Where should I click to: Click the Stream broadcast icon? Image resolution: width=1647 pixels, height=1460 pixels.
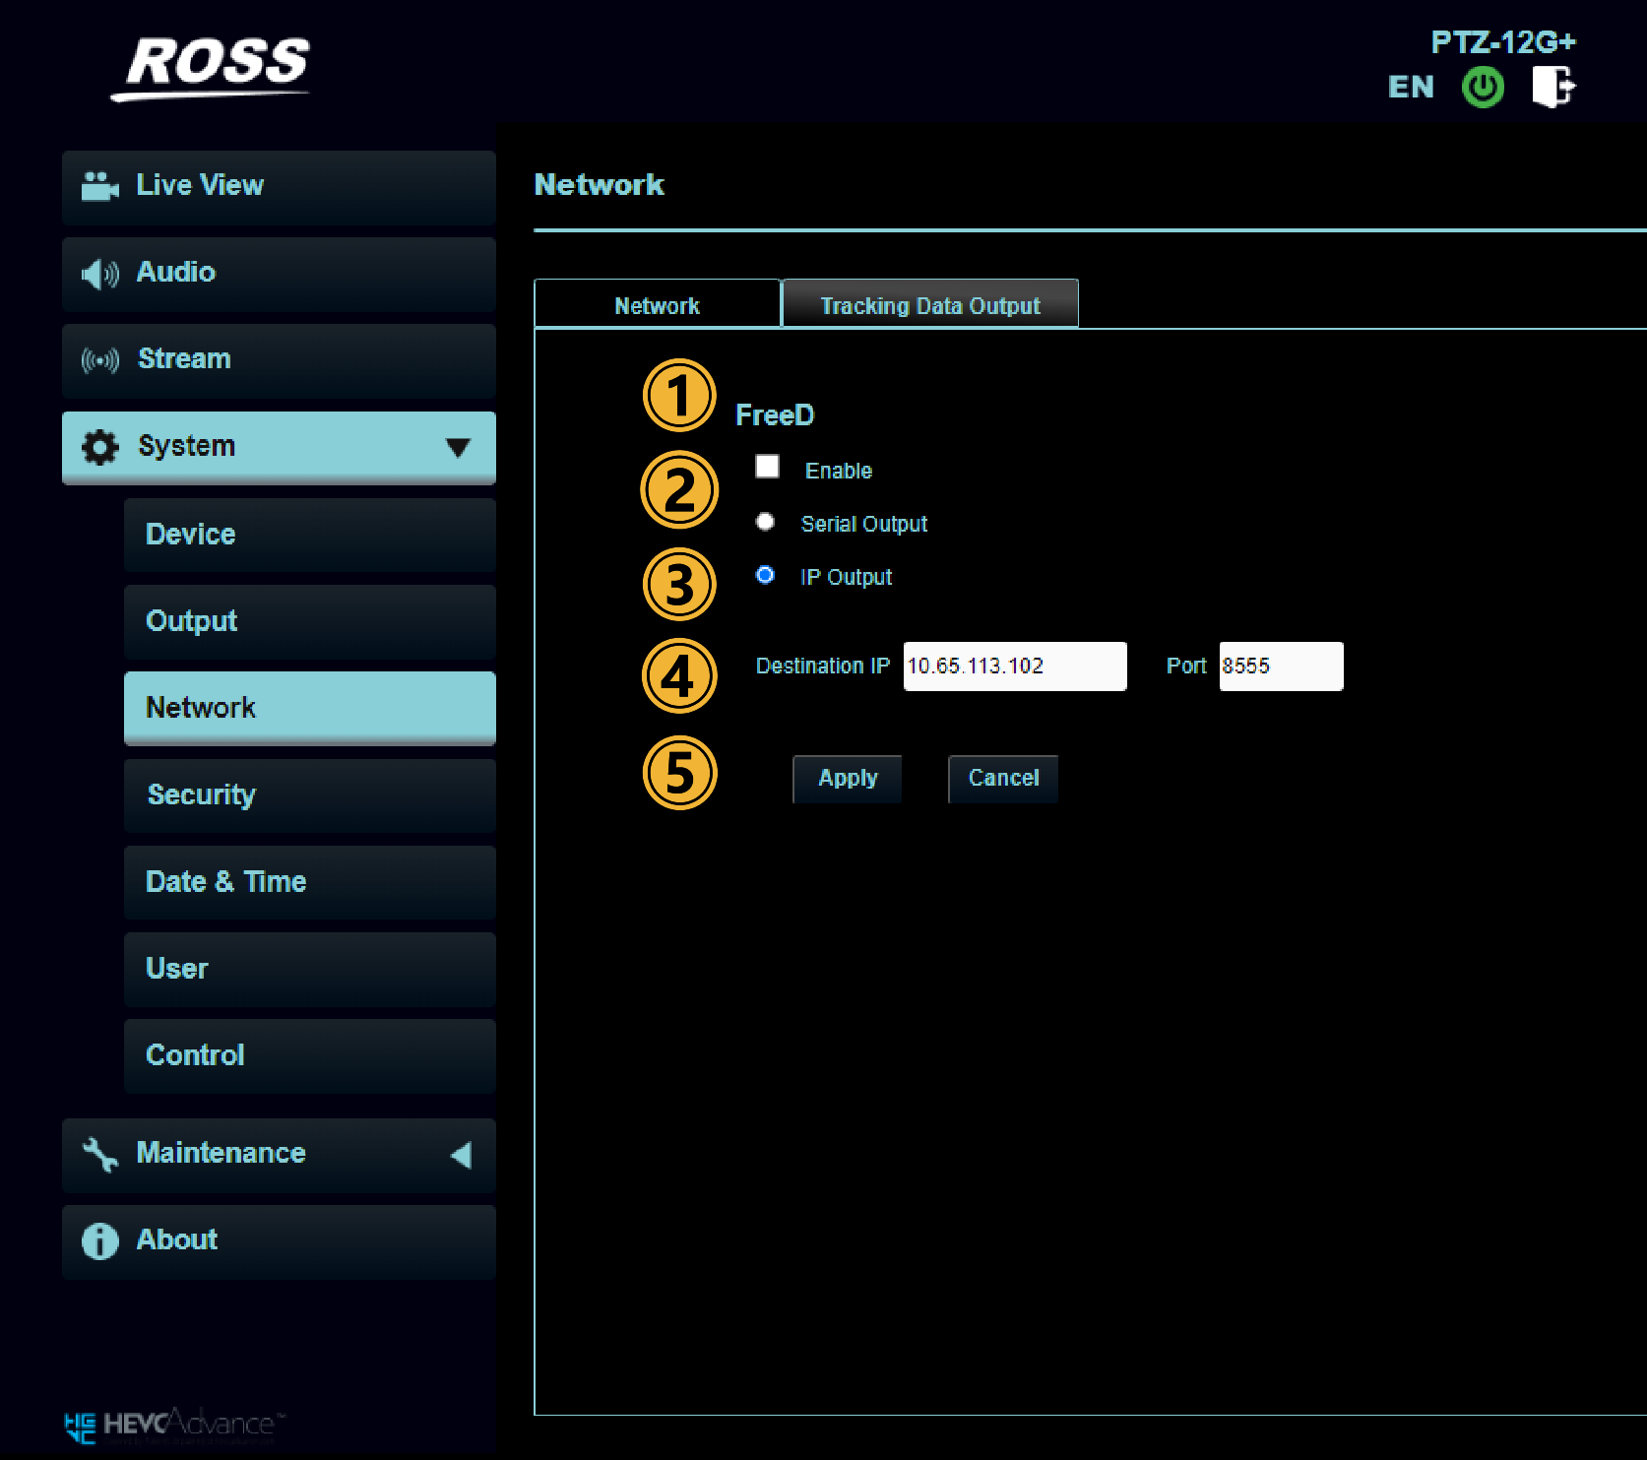tap(99, 359)
